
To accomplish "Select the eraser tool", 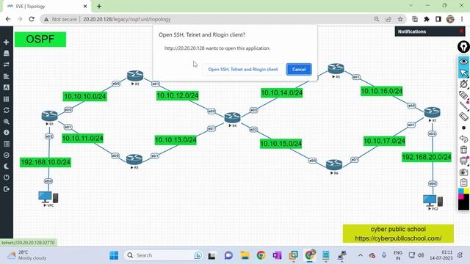I will coord(463,117).
